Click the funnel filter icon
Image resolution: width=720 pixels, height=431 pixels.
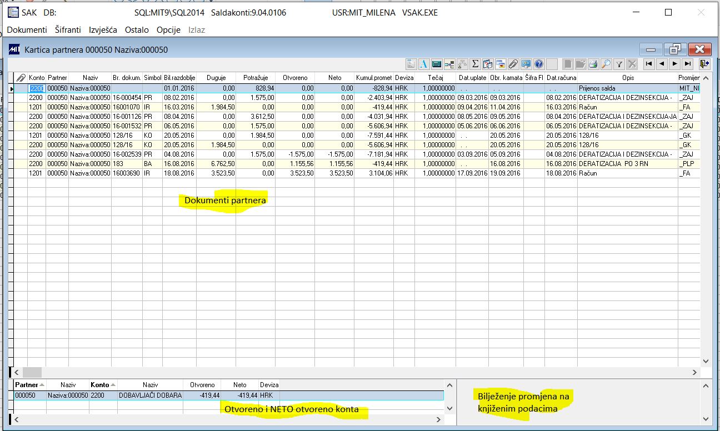[x=619, y=64]
